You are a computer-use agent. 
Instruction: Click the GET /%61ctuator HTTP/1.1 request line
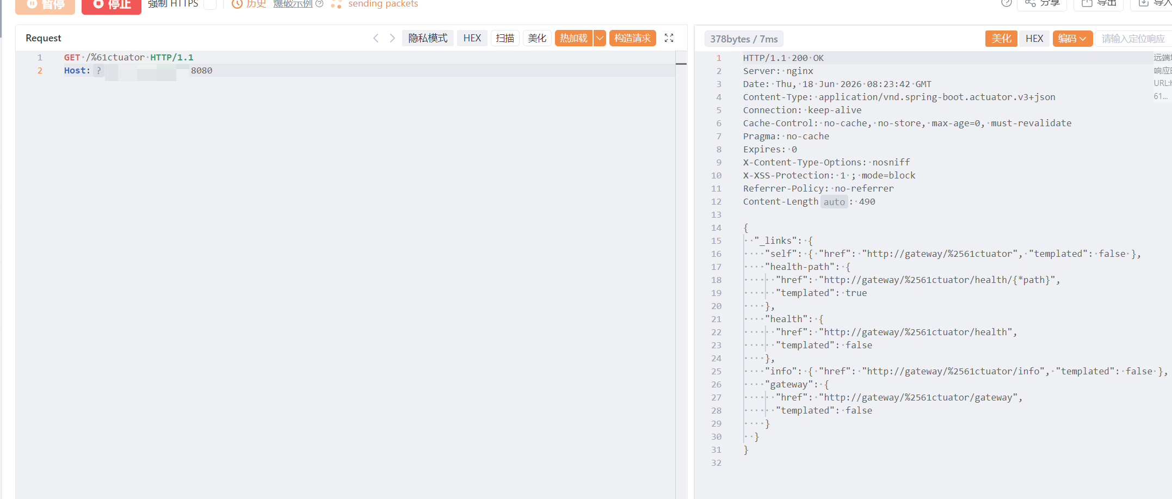pyautogui.click(x=128, y=58)
